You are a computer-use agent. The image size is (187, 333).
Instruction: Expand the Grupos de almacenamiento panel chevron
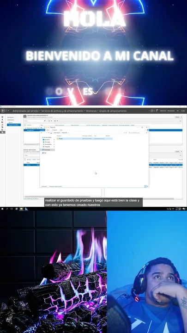click(181, 121)
